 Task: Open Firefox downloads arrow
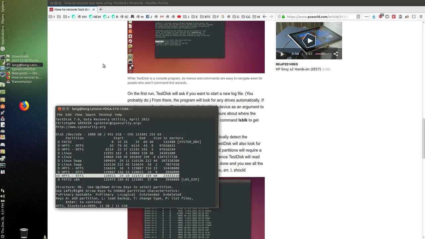[374, 17]
